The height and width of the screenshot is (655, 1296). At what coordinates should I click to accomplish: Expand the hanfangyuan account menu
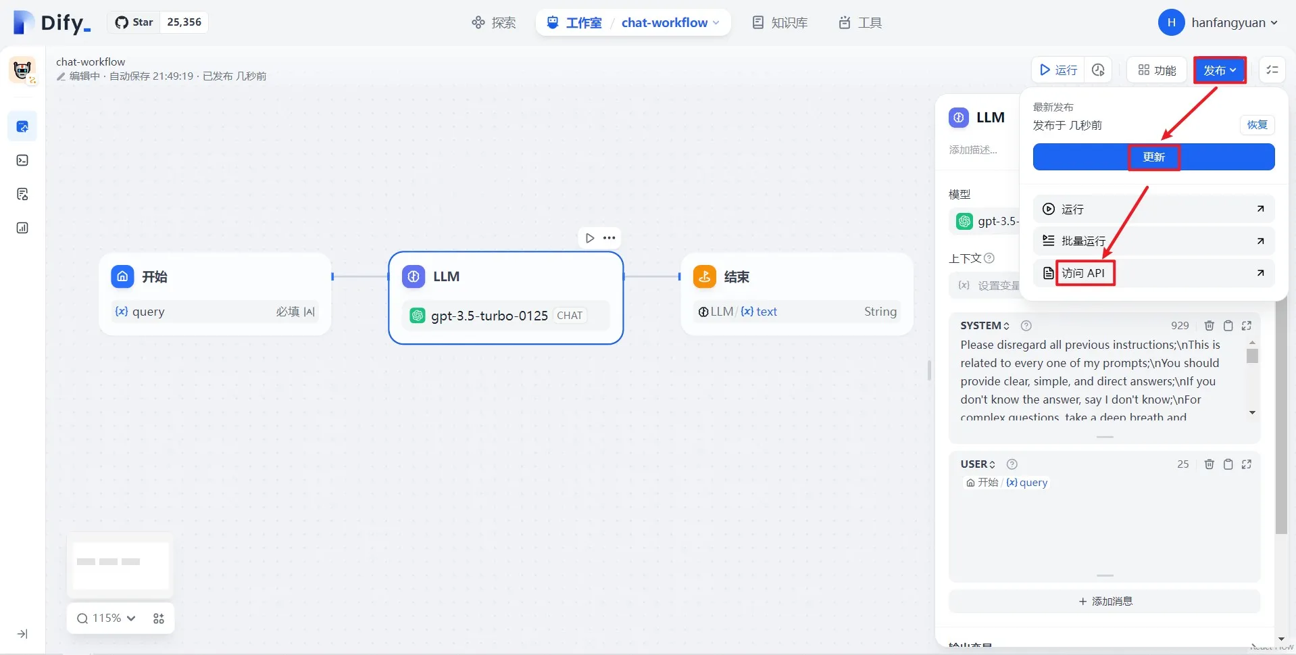(1218, 23)
